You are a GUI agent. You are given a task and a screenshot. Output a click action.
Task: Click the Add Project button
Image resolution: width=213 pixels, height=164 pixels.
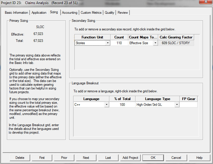[130, 158]
